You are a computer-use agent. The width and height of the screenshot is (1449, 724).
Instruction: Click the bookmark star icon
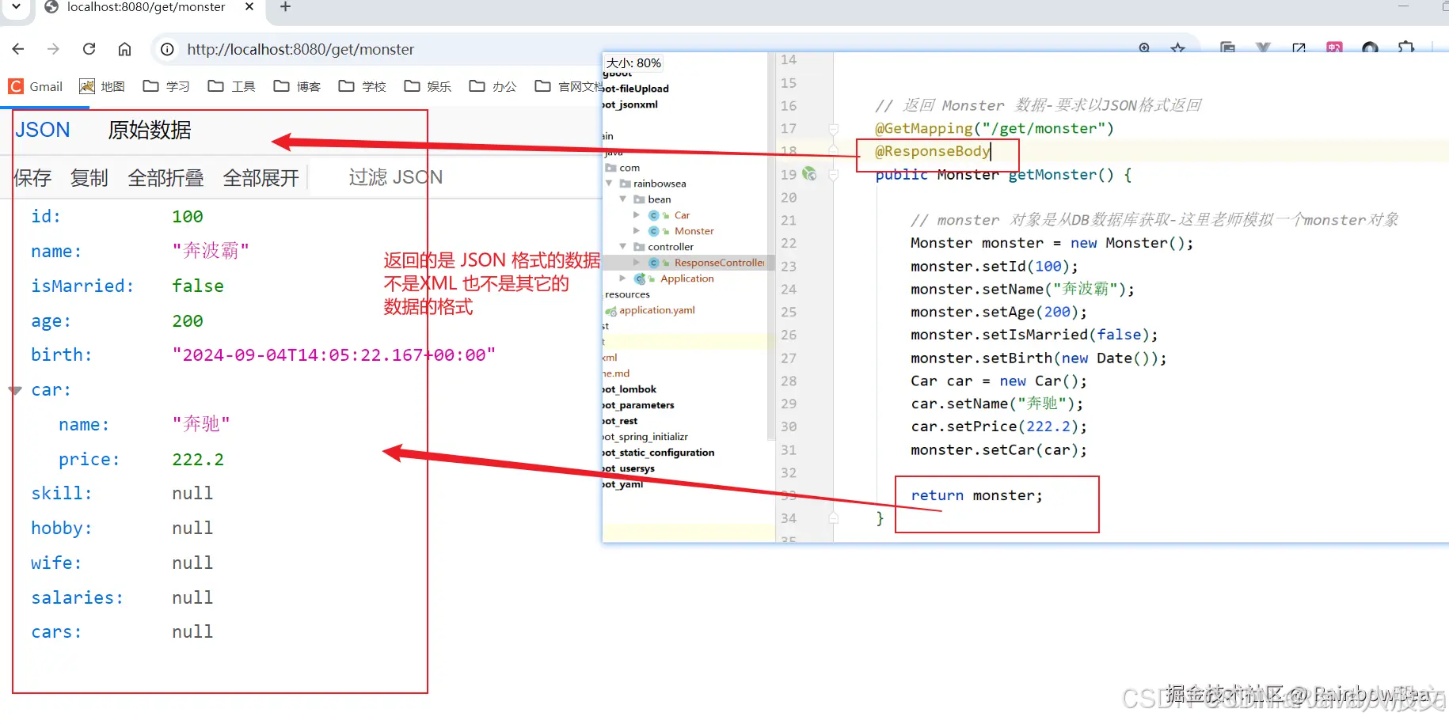[1177, 48]
